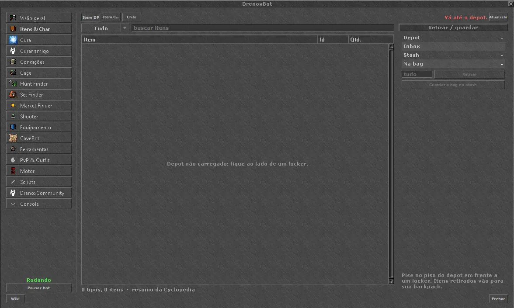Click the Equipamento blue armor icon
Screen dimensions: 514x308
click(13, 127)
